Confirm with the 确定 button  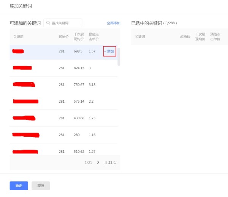19,186
